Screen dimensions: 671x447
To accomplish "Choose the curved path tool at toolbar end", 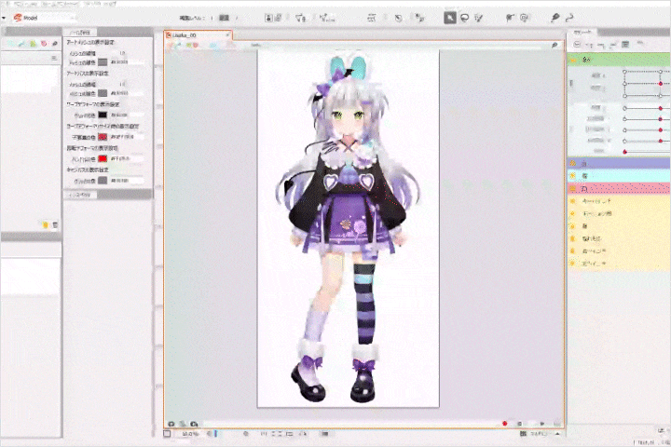I will 569,18.
